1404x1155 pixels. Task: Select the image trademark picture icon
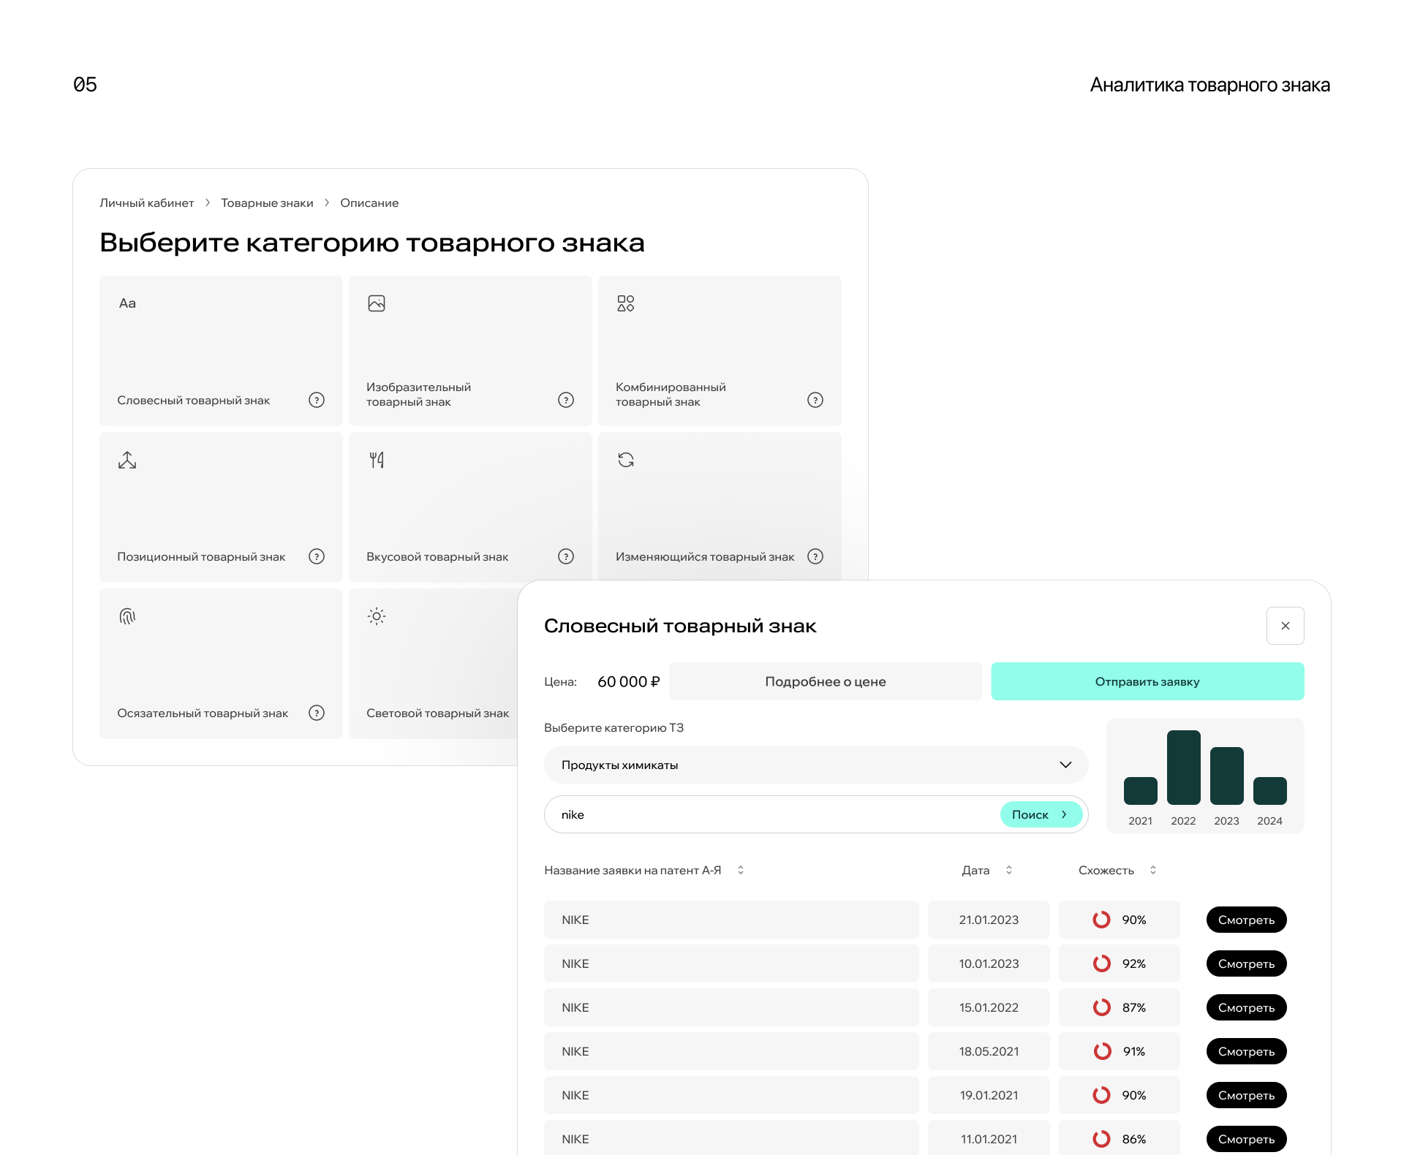[x=377, y=303]
